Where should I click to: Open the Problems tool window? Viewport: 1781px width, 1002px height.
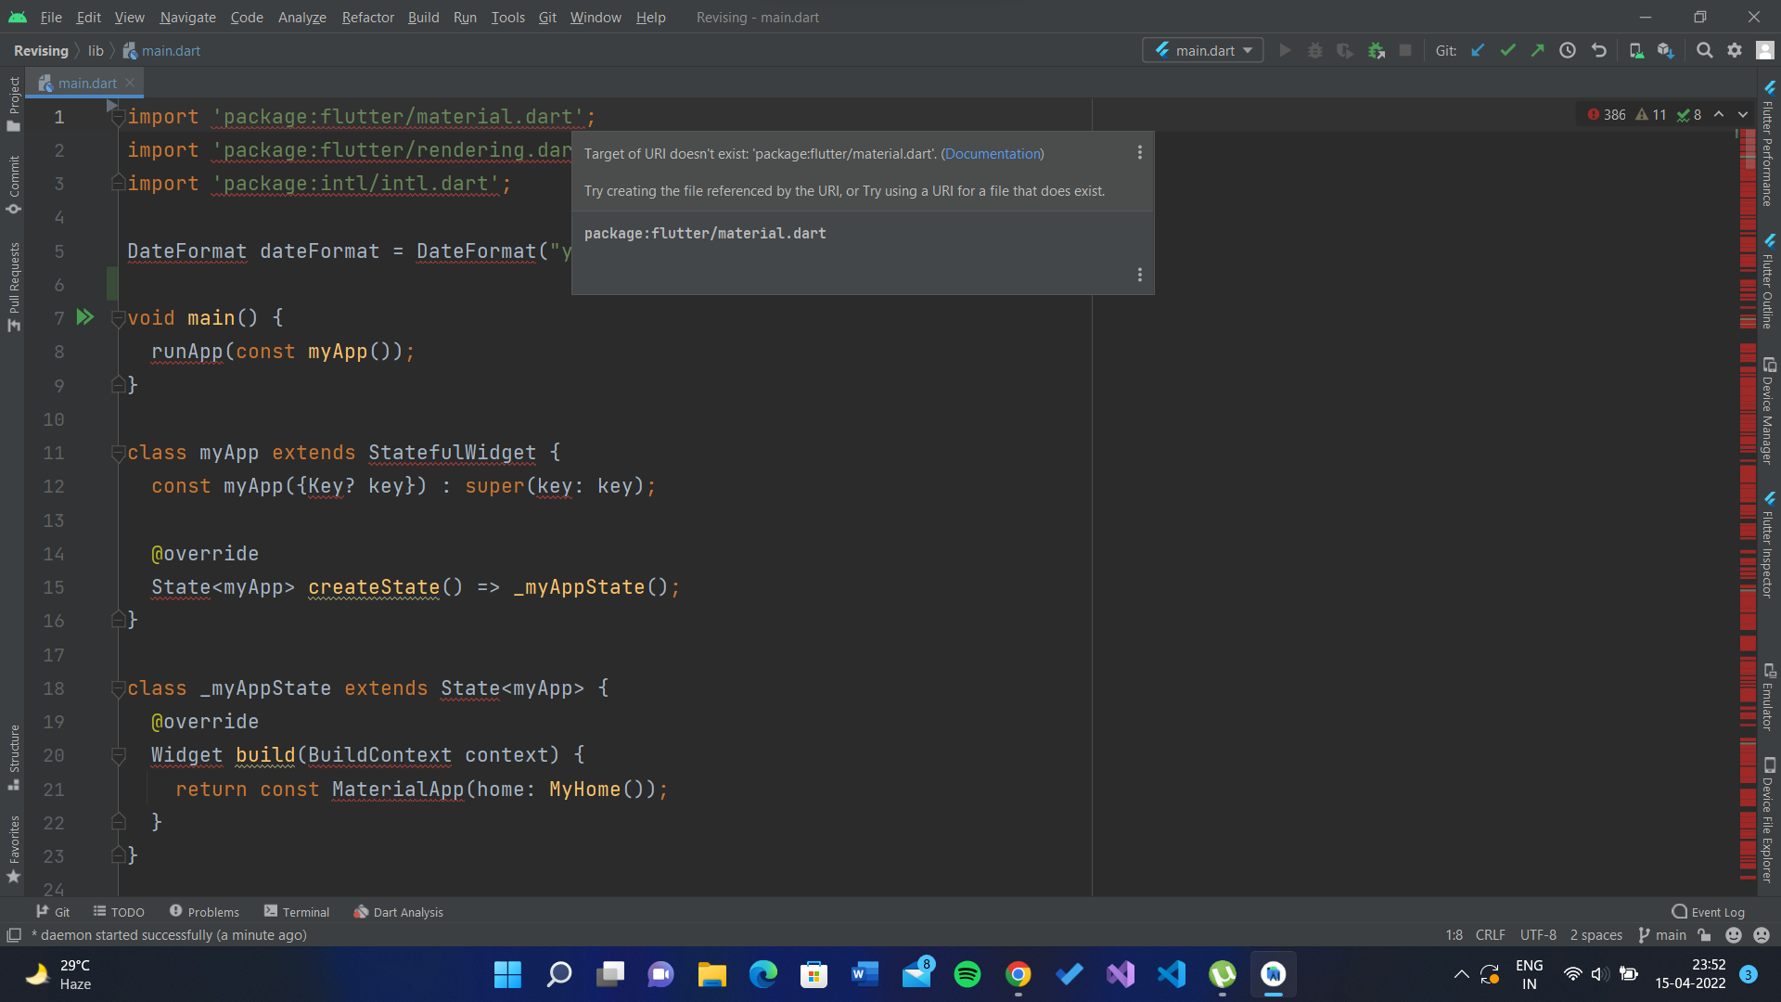click(204, 912)
